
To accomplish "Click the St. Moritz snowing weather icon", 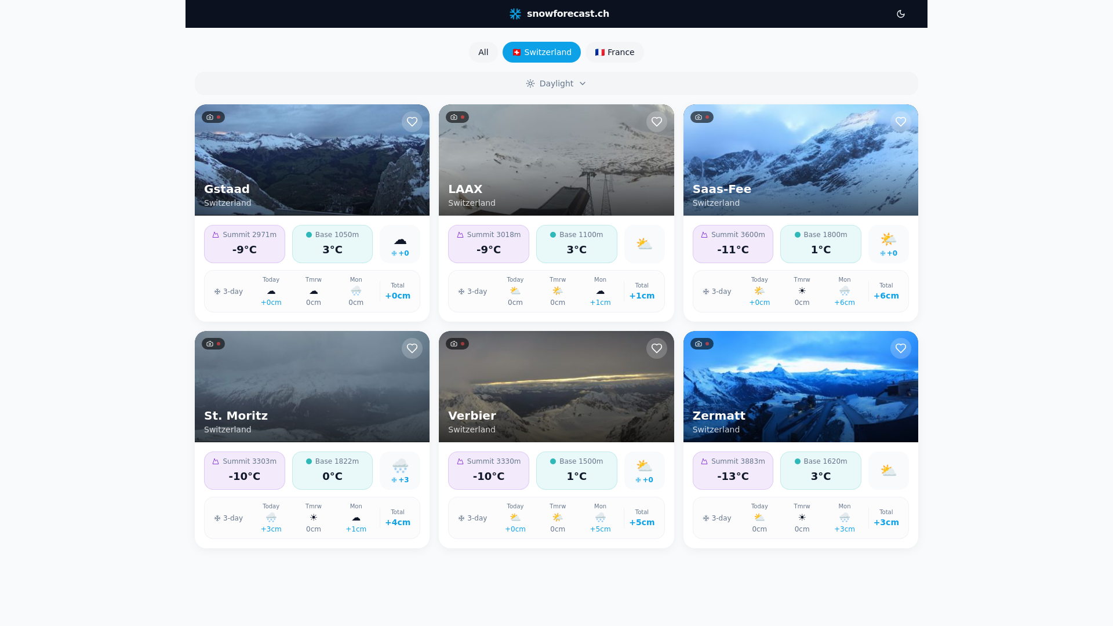I will pyautogui.click(x=400, y=466).
